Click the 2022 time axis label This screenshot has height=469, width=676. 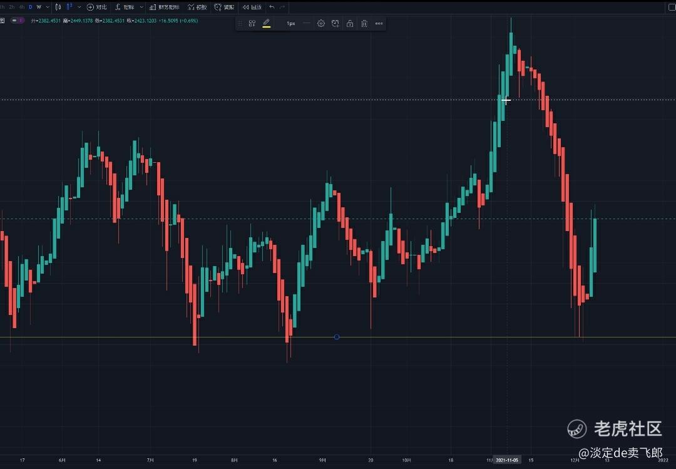click(x=663, y=460)
